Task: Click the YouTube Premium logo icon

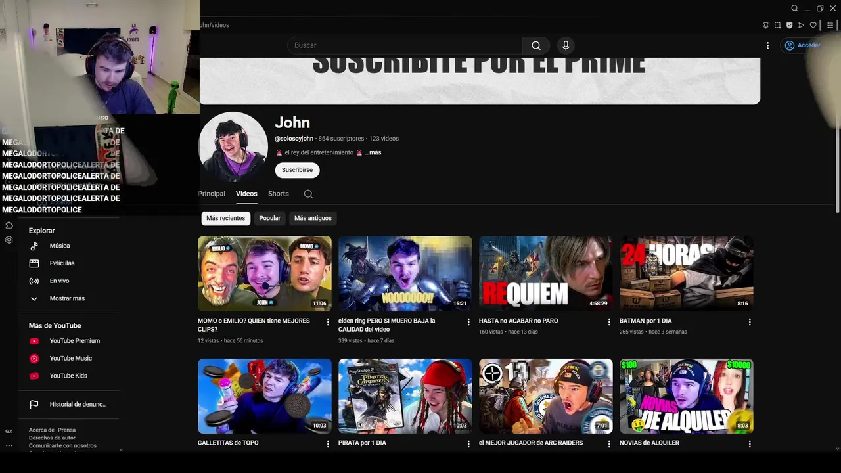Action: [x=34, y=341]
